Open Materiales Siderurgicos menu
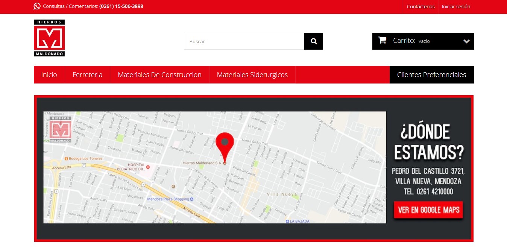This screenshot has width=507, height=249. click(252, 74)
